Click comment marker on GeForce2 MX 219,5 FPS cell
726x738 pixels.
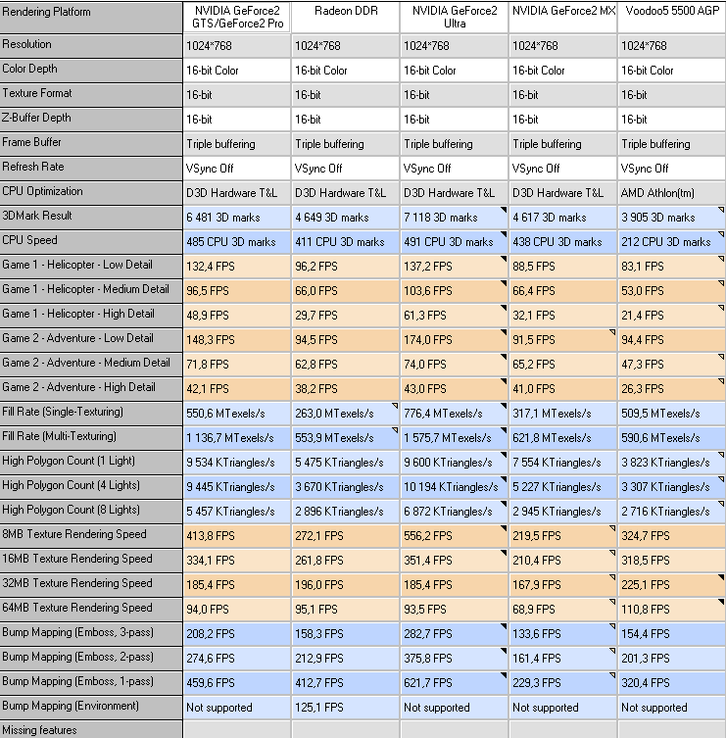[612, 527]
